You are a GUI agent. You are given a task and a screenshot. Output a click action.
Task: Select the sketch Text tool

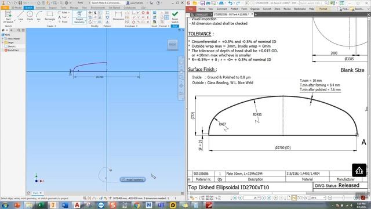[x=63, y=17]
